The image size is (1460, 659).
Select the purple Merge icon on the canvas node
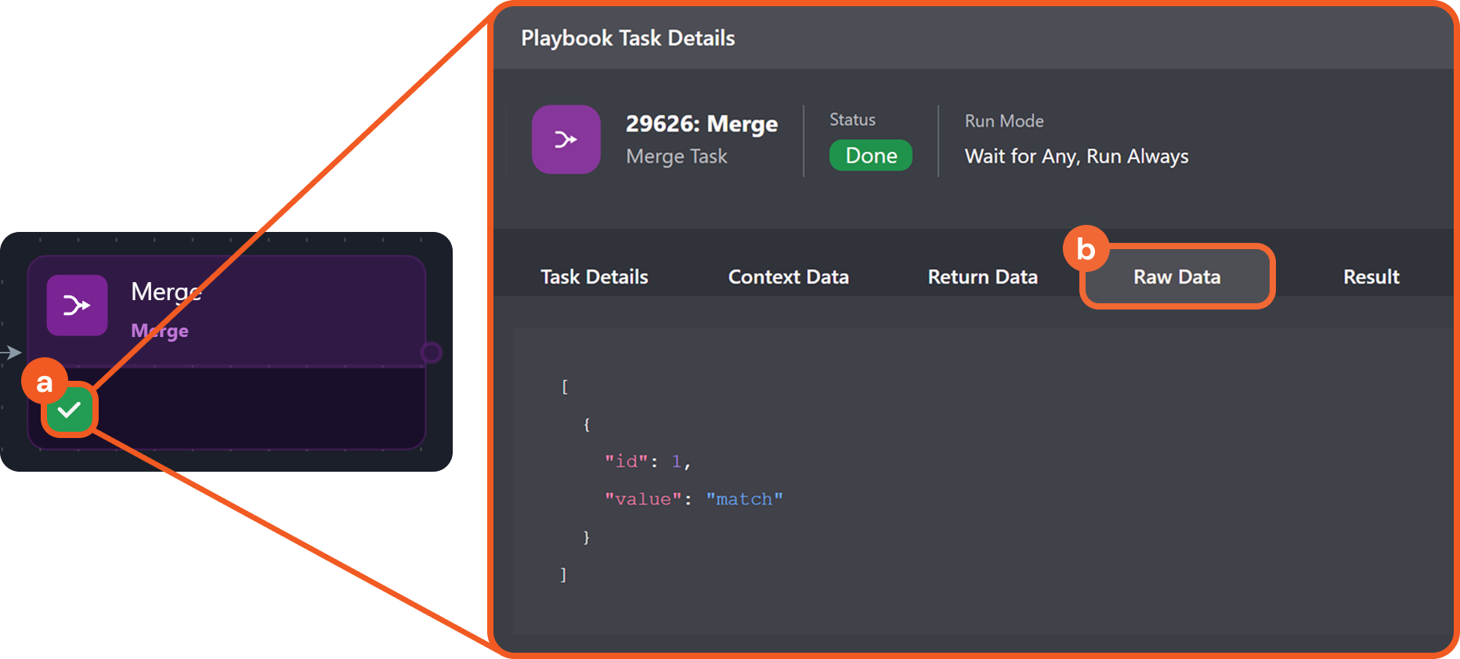(x=77, y=305)
